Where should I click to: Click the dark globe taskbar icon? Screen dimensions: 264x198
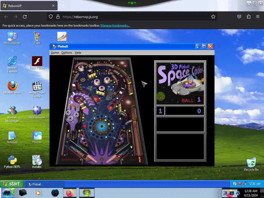click(x=55, y=193)
